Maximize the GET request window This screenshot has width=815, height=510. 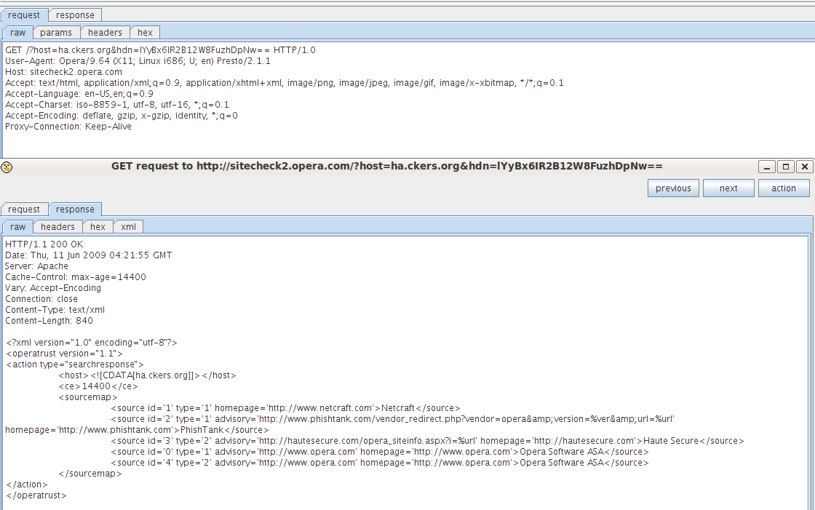(786, 167)
